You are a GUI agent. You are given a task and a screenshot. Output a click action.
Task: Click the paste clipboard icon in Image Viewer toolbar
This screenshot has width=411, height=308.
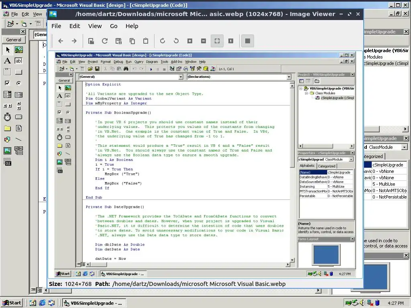[x=146, y=41]
